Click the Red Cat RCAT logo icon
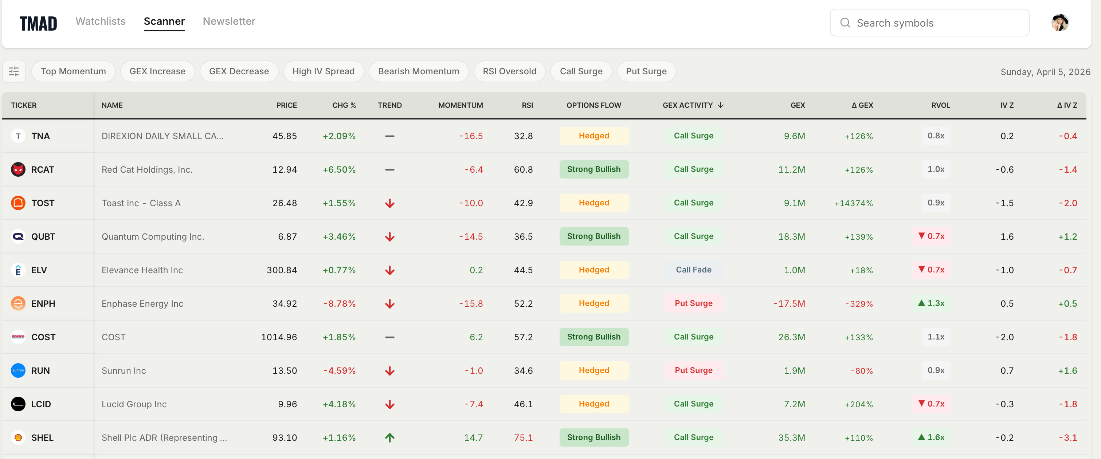The width and height of the screenshot is (1101, 459). pyautogui.click(x=18, y=169)
